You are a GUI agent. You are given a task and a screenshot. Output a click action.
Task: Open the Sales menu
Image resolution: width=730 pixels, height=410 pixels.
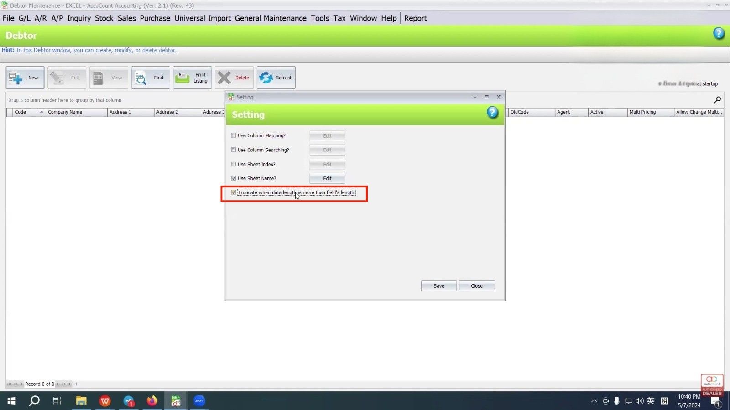point(127,18)
